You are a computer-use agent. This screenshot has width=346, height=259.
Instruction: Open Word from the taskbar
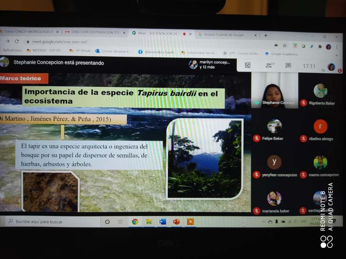pyautogui.click(x=163, y=221)
